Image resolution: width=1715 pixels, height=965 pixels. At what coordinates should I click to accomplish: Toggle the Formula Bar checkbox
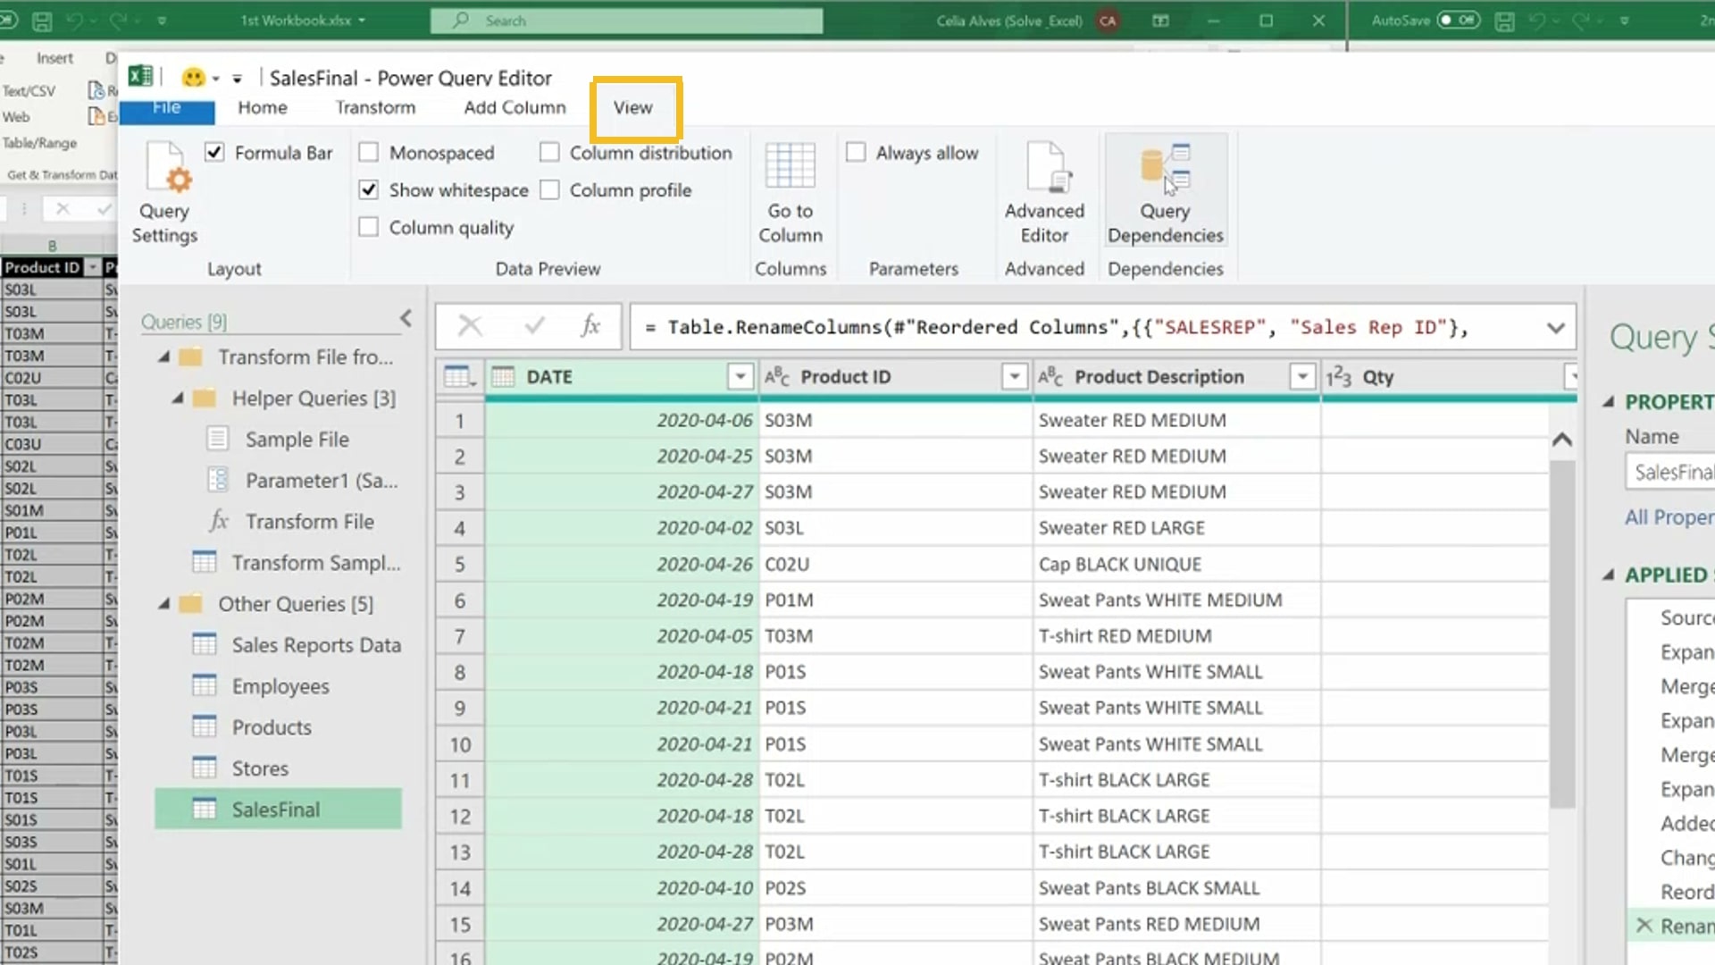click(x=214, y=152)
